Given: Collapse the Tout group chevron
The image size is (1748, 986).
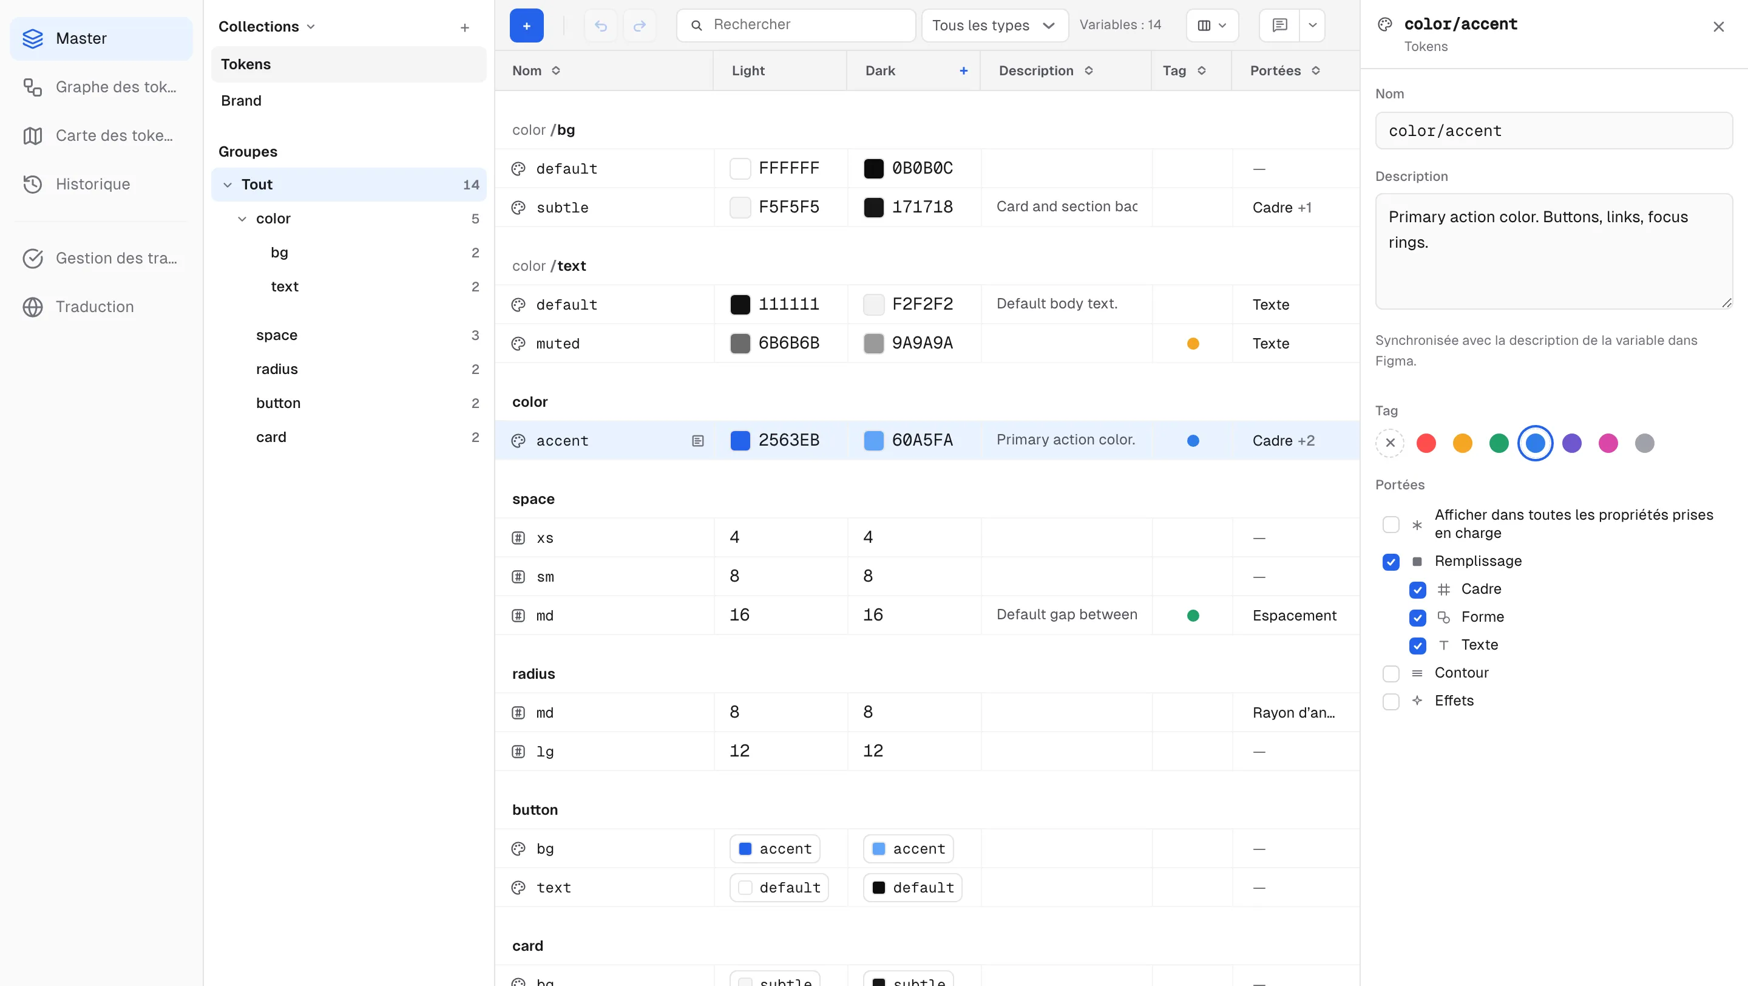Looking at the screenshot, I should pos(228,185).
